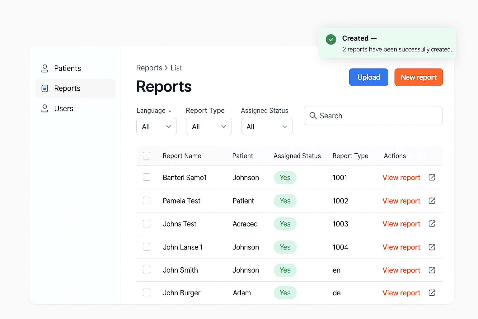Image resolution: width=478 pixels, height=319 pixels.
Task: Click the blue Upload button
Action: click(368, 77)
